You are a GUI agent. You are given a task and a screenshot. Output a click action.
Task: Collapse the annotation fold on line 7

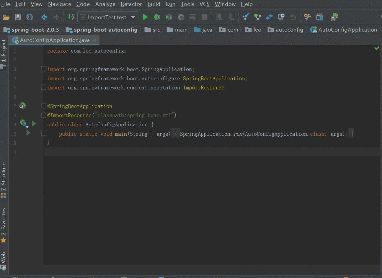tap(44, 106)
